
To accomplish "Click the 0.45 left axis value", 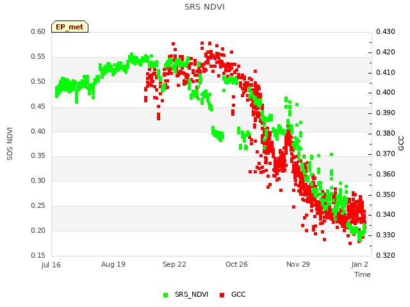I will coord(38,107).
